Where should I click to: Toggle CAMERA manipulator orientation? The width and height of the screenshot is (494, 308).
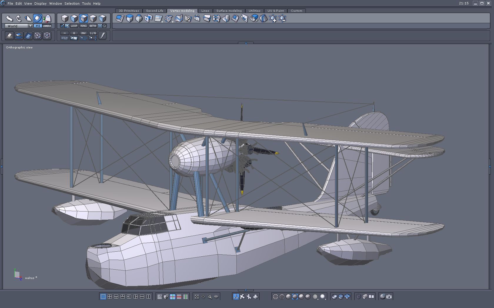click(47, 26)
